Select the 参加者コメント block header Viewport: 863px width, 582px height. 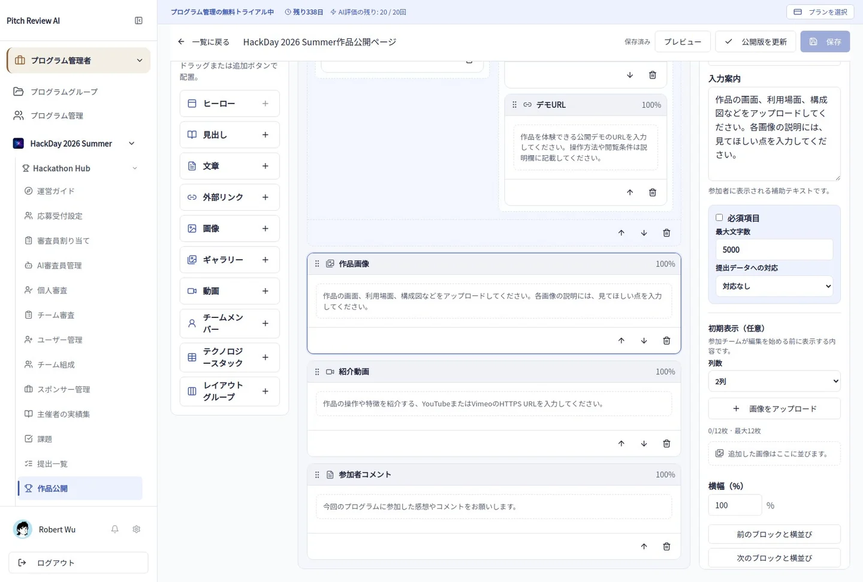click(494, 475)
